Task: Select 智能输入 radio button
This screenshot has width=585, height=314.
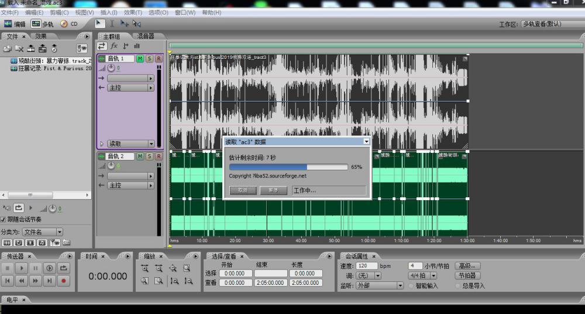Action: pyautogui.click(x=411, y=286)
